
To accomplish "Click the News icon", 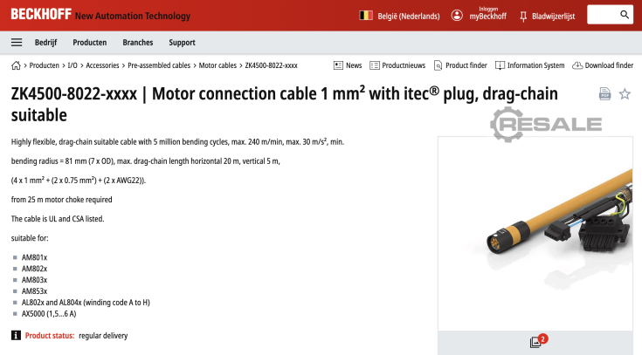I will (338, 65).
